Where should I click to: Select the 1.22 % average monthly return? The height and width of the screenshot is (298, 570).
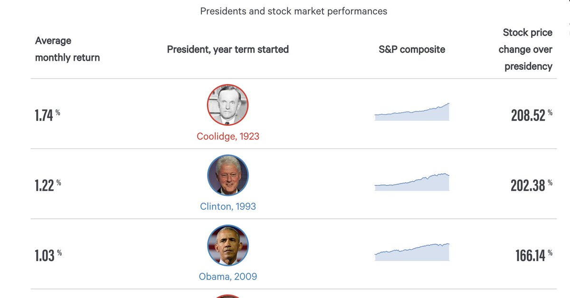[48, 185]
